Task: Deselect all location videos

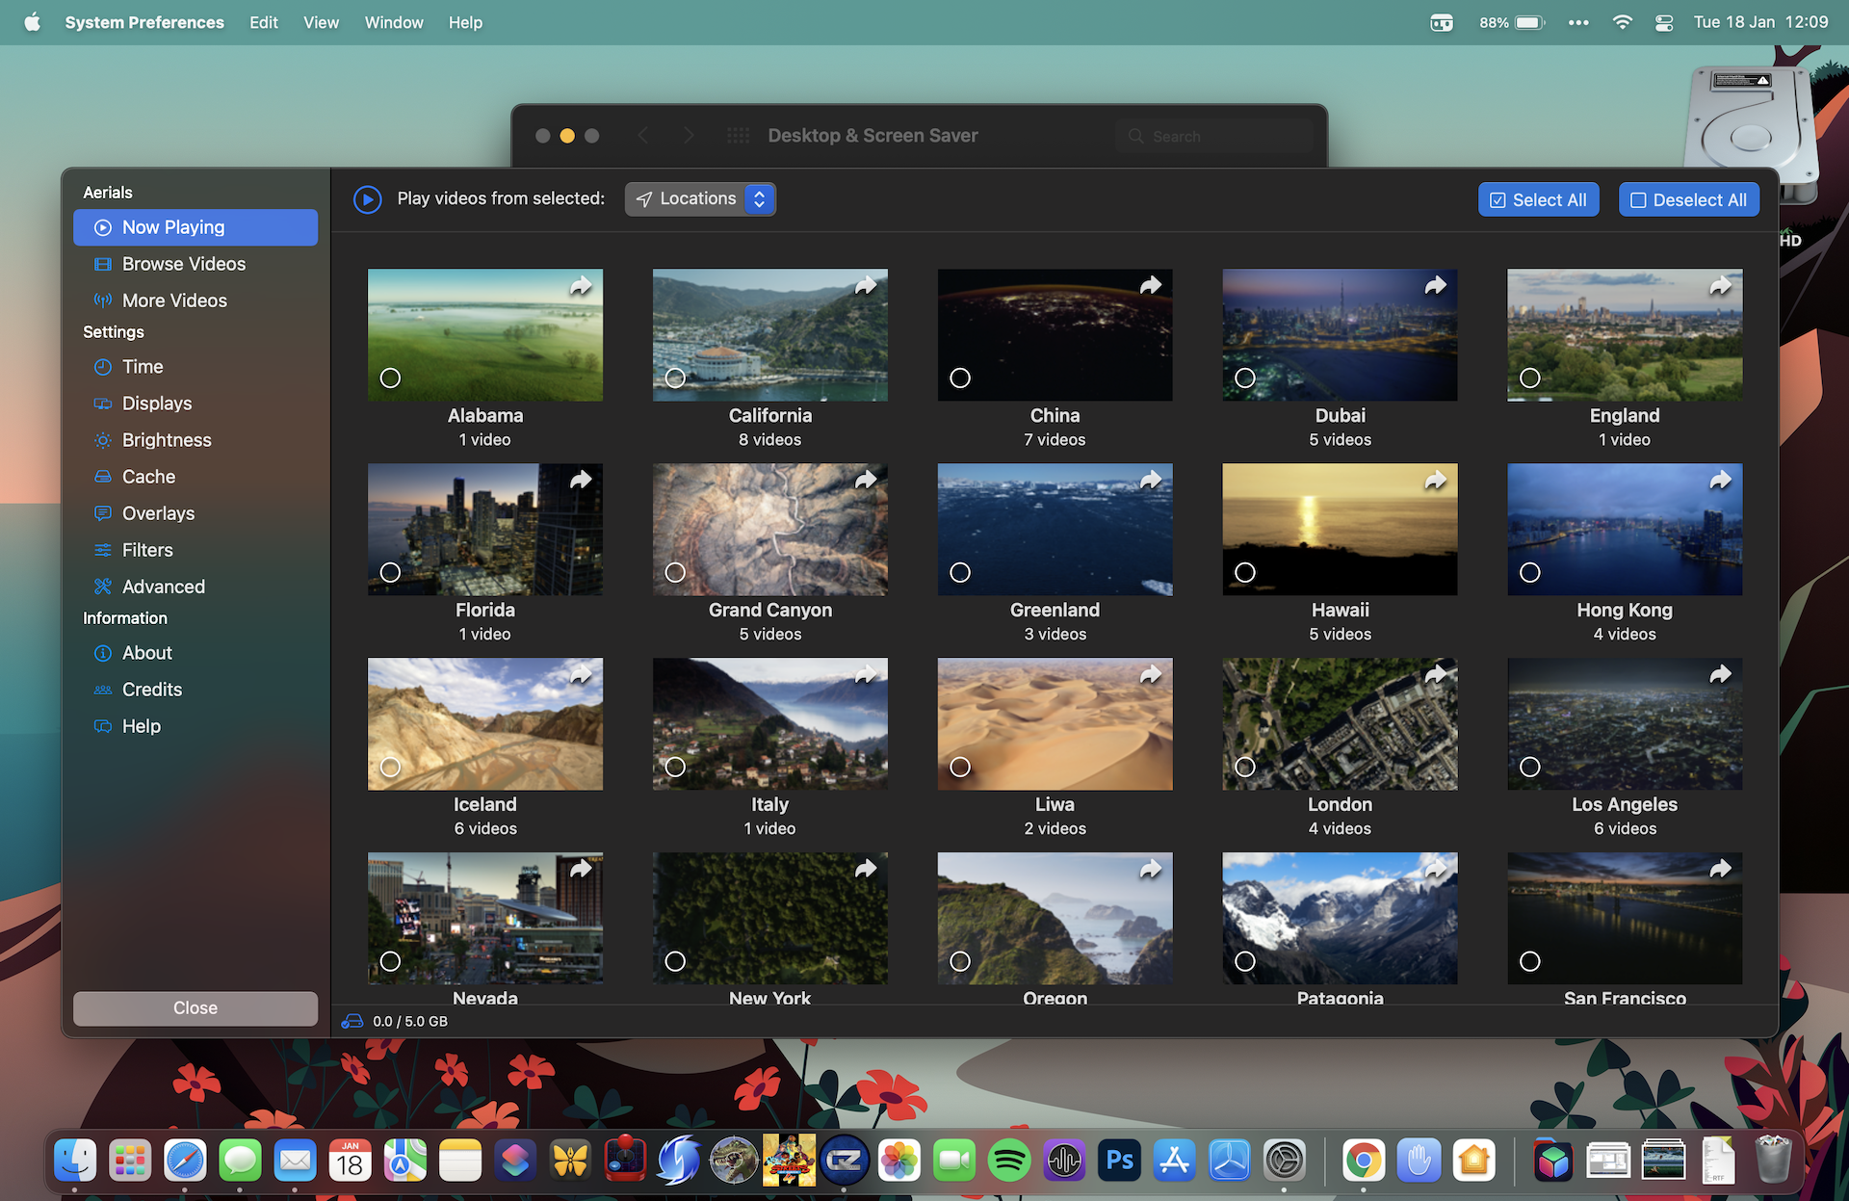Action: coord(1688,198)
